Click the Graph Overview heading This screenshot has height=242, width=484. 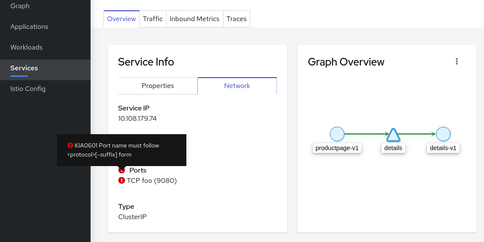click(x=346, y=62)
